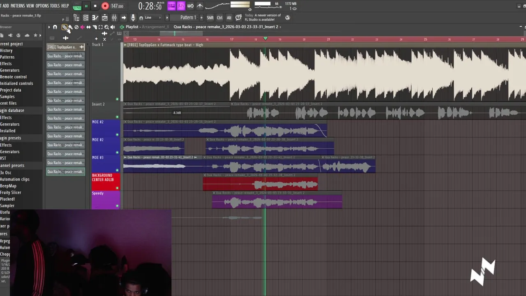Select the Paint brush tool
This screenshot has height=296, width=526.
70,28
